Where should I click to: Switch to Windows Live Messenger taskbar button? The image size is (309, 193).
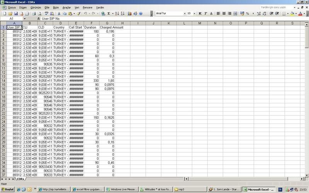click(122, 190)
